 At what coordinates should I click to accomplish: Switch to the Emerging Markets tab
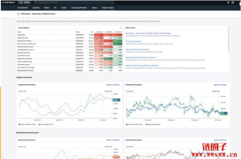(x=79, y=8)
